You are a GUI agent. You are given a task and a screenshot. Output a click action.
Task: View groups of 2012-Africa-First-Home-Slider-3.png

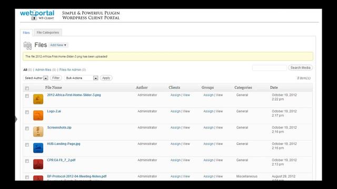tap(219, 95)
